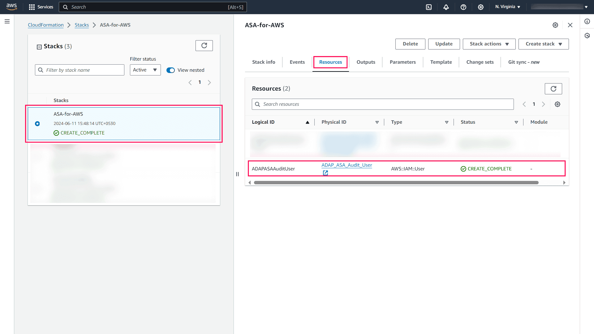This screenshot has width=594, height=334.
Task: Disable the View nested toggle
Action: click(170, 70)
